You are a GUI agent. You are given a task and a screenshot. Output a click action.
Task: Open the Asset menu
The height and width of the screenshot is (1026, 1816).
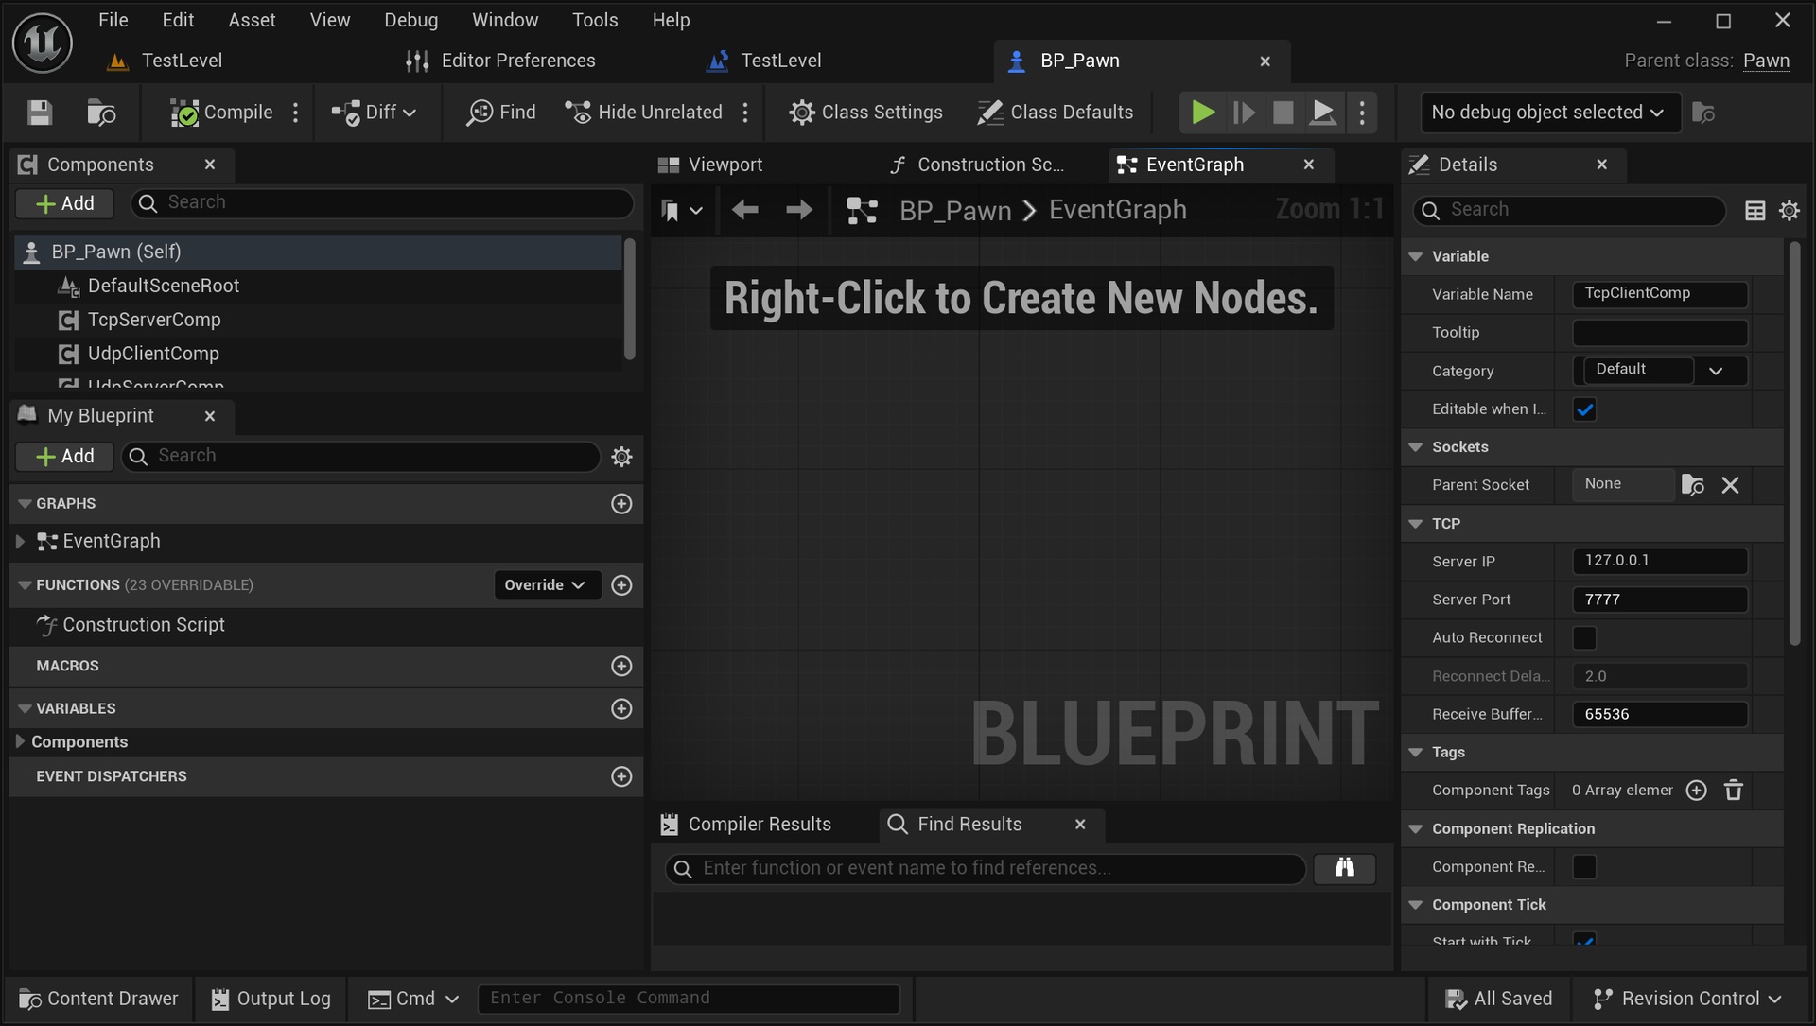(x=252, y=20)
